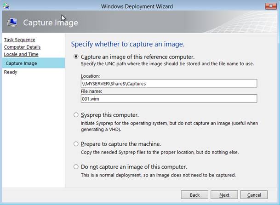Viewport: 280px width, 205px height.
Task: Select Capture an image of this reference computer
Action: click(76, 57)
